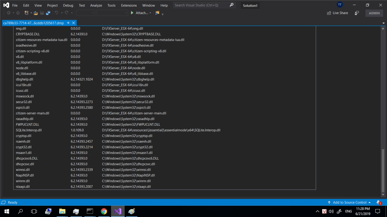Open the Solution Configurations combo box

[x=86, y=13]
